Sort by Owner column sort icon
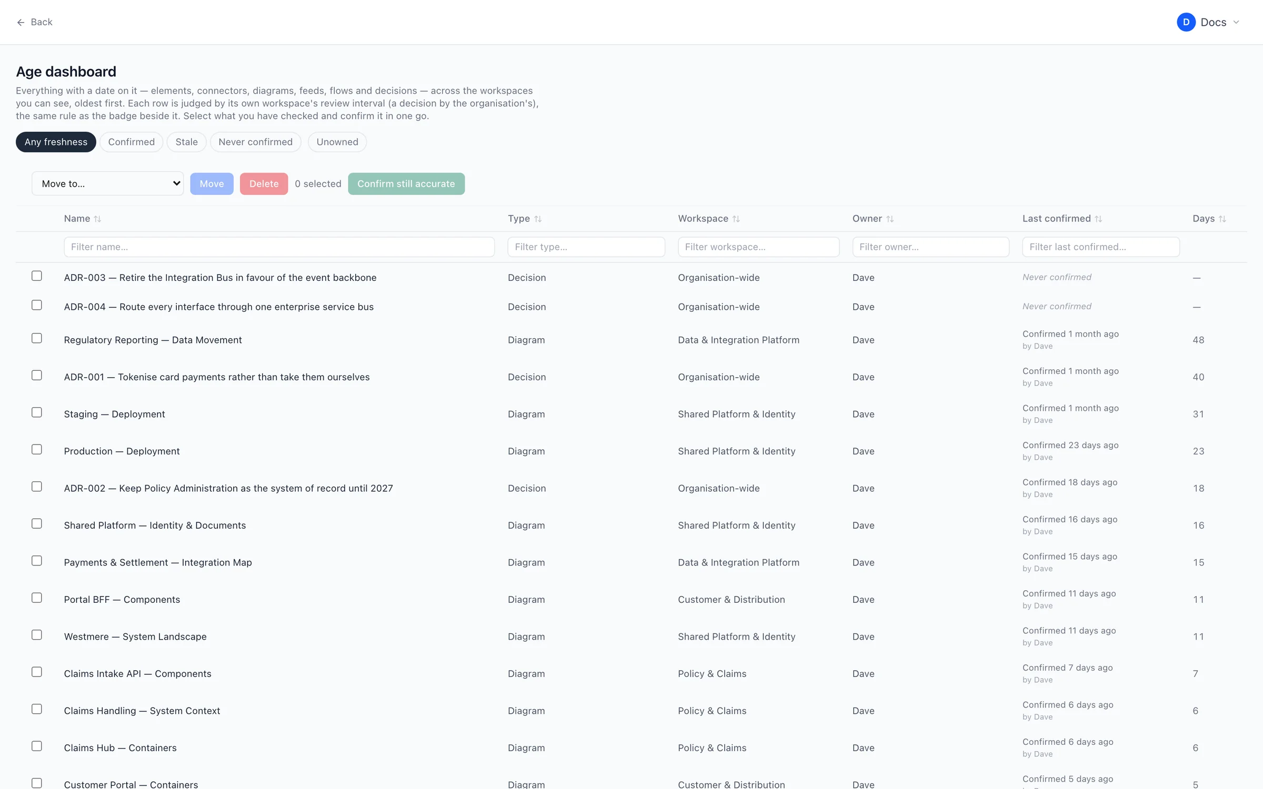The image size is (1263, 789). pyautogui.click(x=890, y=219)
